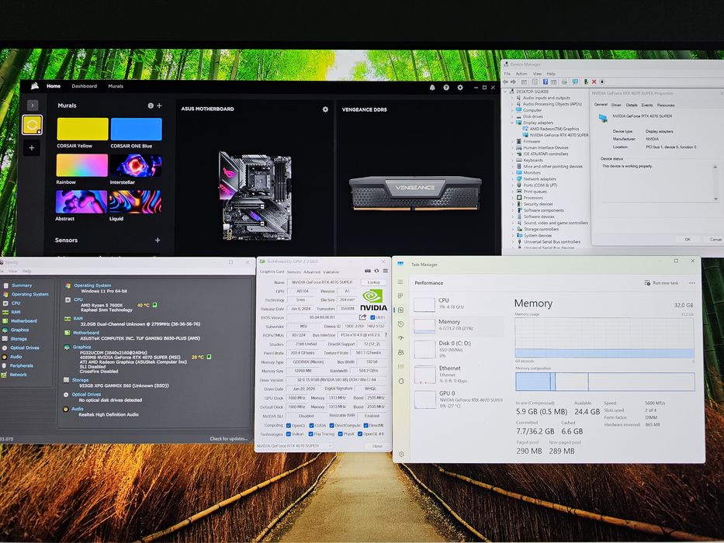This screenshot has width=724, height=543.
Task: Click Device Manager back arrow toolbar icon
Action: tap(507, 81)
